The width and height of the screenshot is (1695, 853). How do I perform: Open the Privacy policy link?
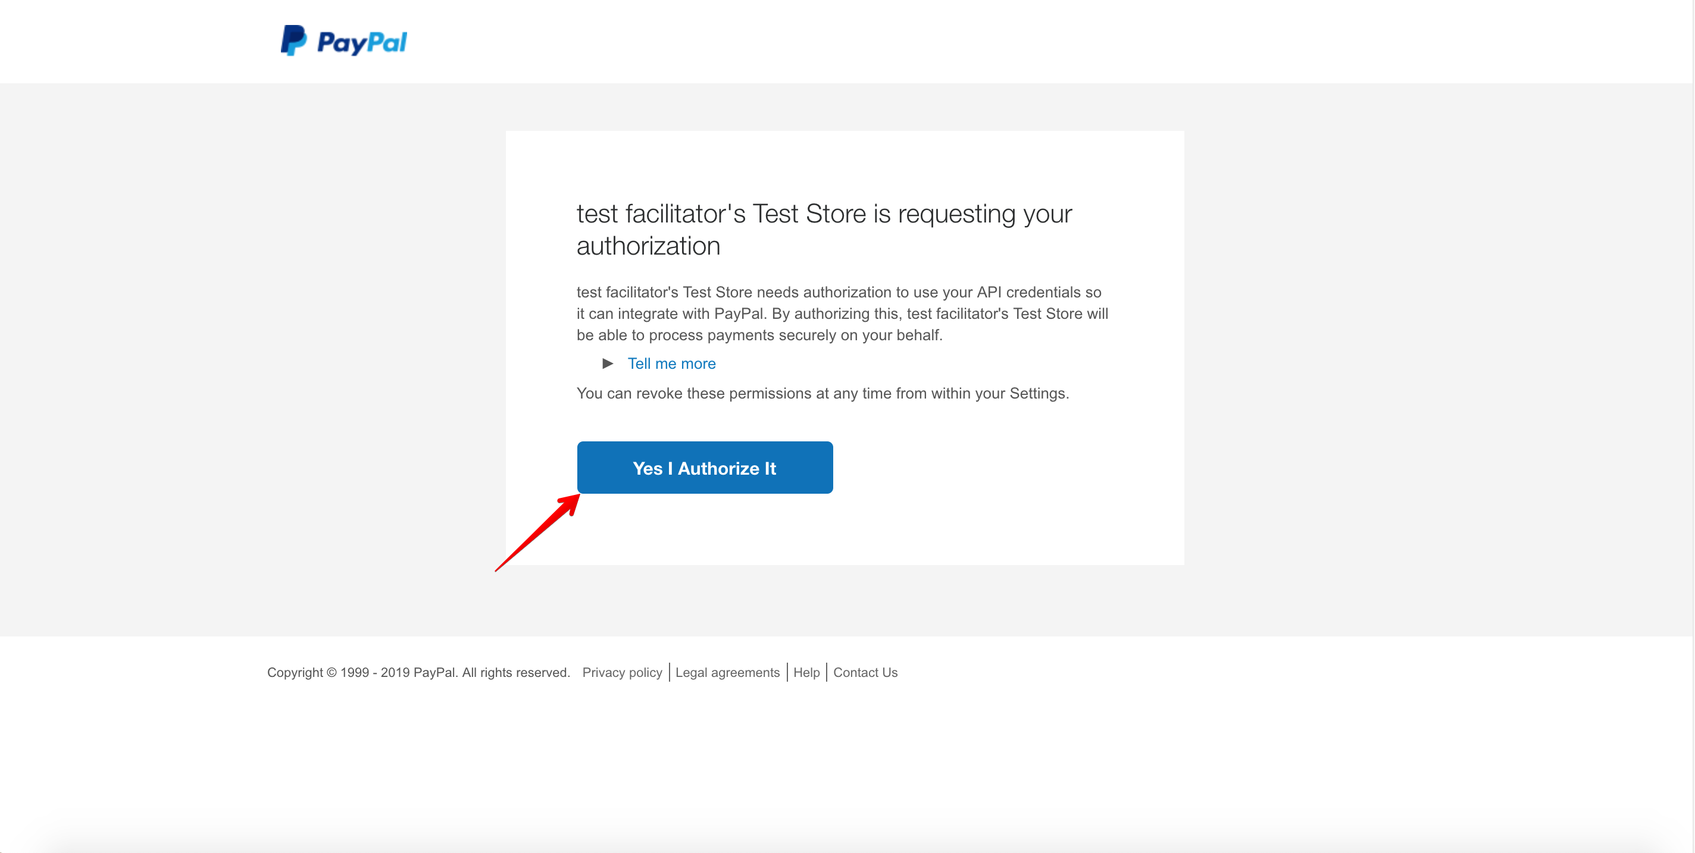(622, 672)
